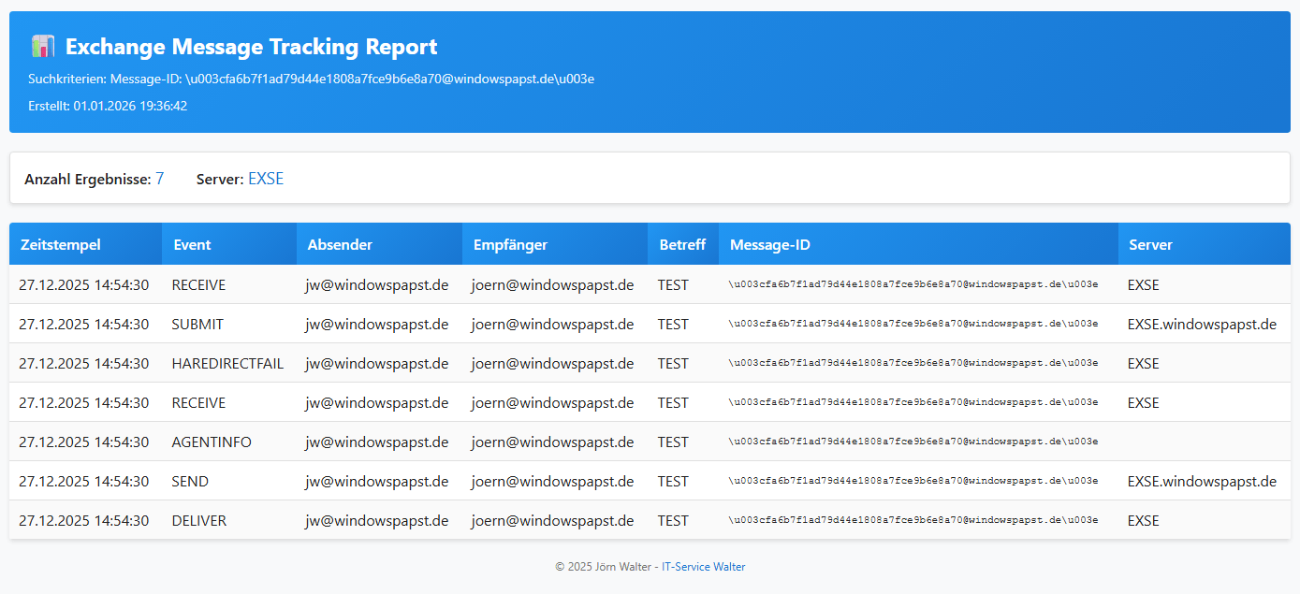Screen dimensions: 1300x594
Task: Click the Exchange Message Tracking Report heading
Action: (251, 47)
